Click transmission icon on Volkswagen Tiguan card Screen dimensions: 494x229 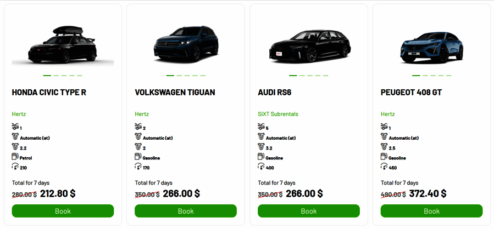click(x=138, y=137)
